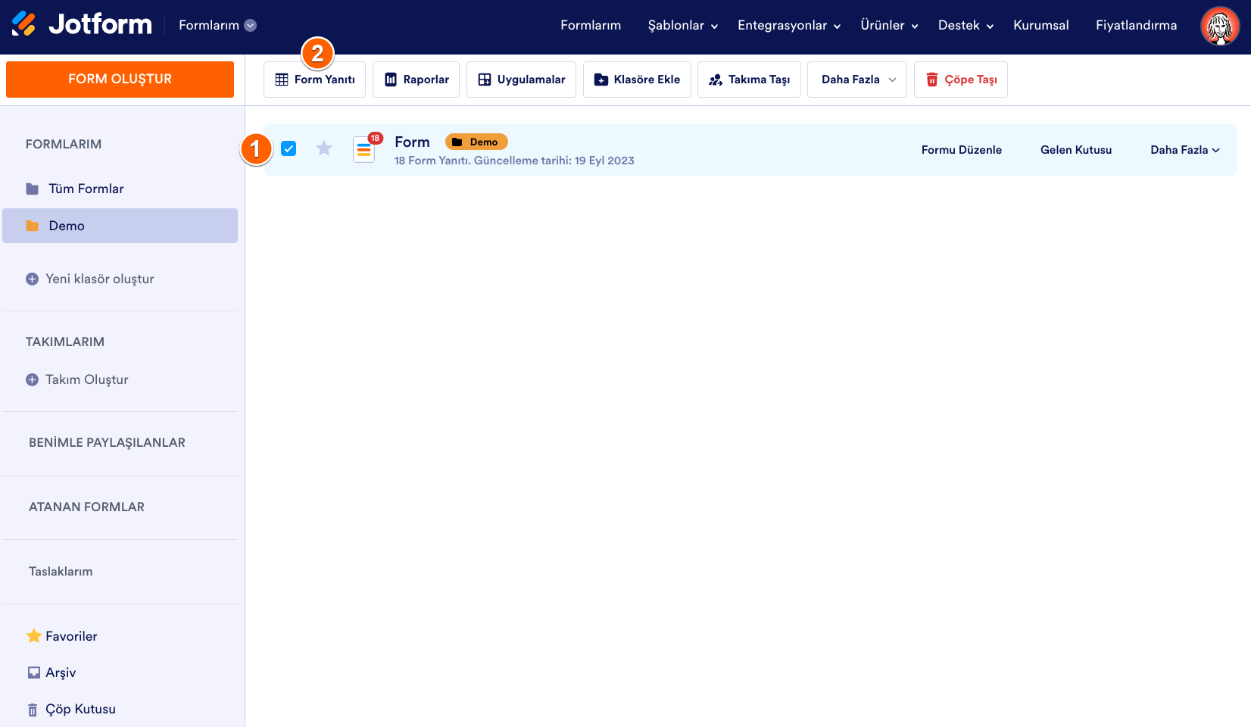The image size is (1251, 727).
Task: Click the plus icon for Takım Oluştur
Action: click(x=32, y=379)
